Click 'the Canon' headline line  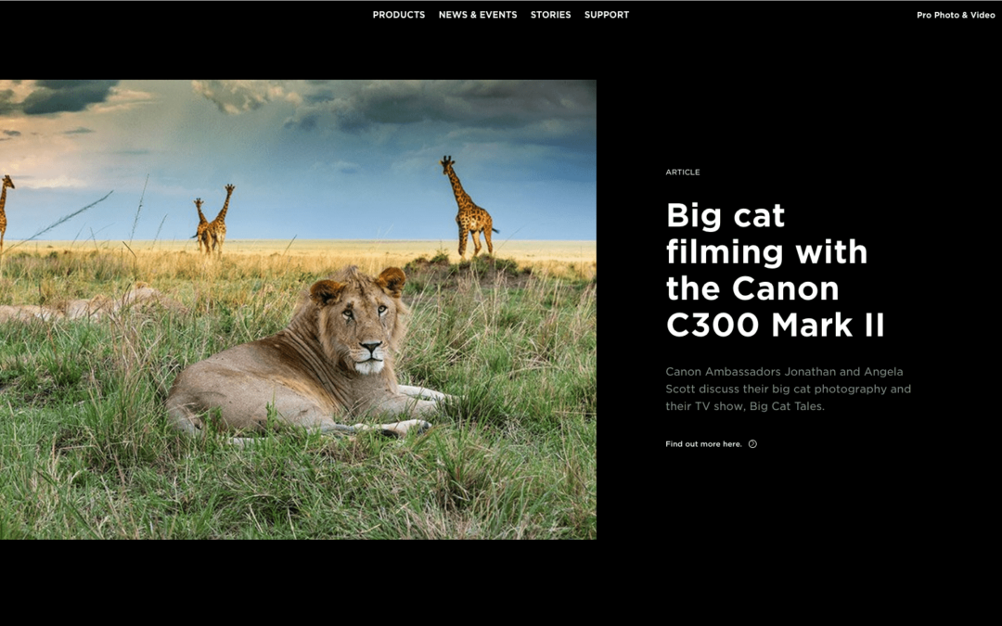(x=752, y=288)
